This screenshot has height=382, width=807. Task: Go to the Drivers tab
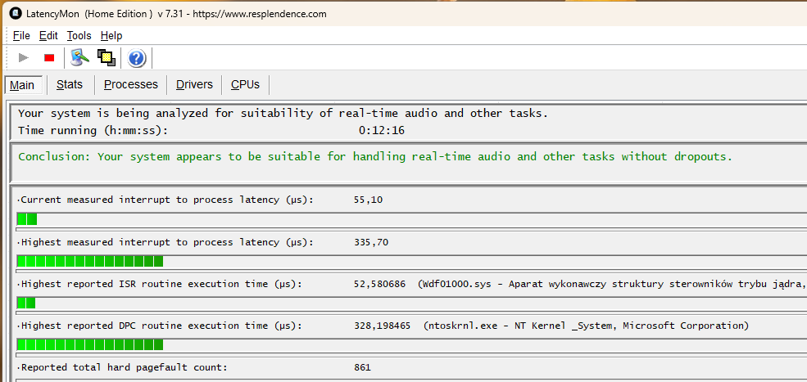point(194,84)
